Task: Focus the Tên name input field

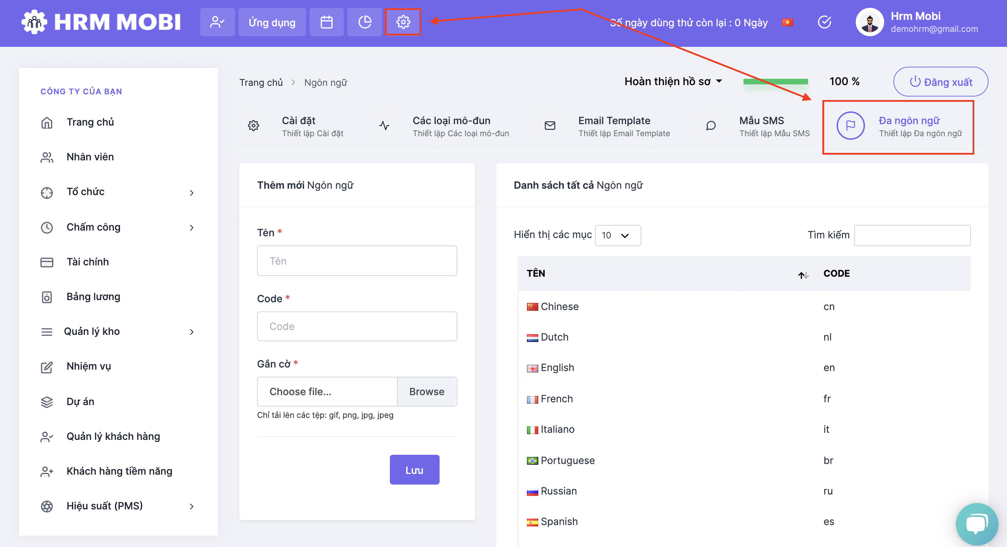Action: tap(357, 261)
